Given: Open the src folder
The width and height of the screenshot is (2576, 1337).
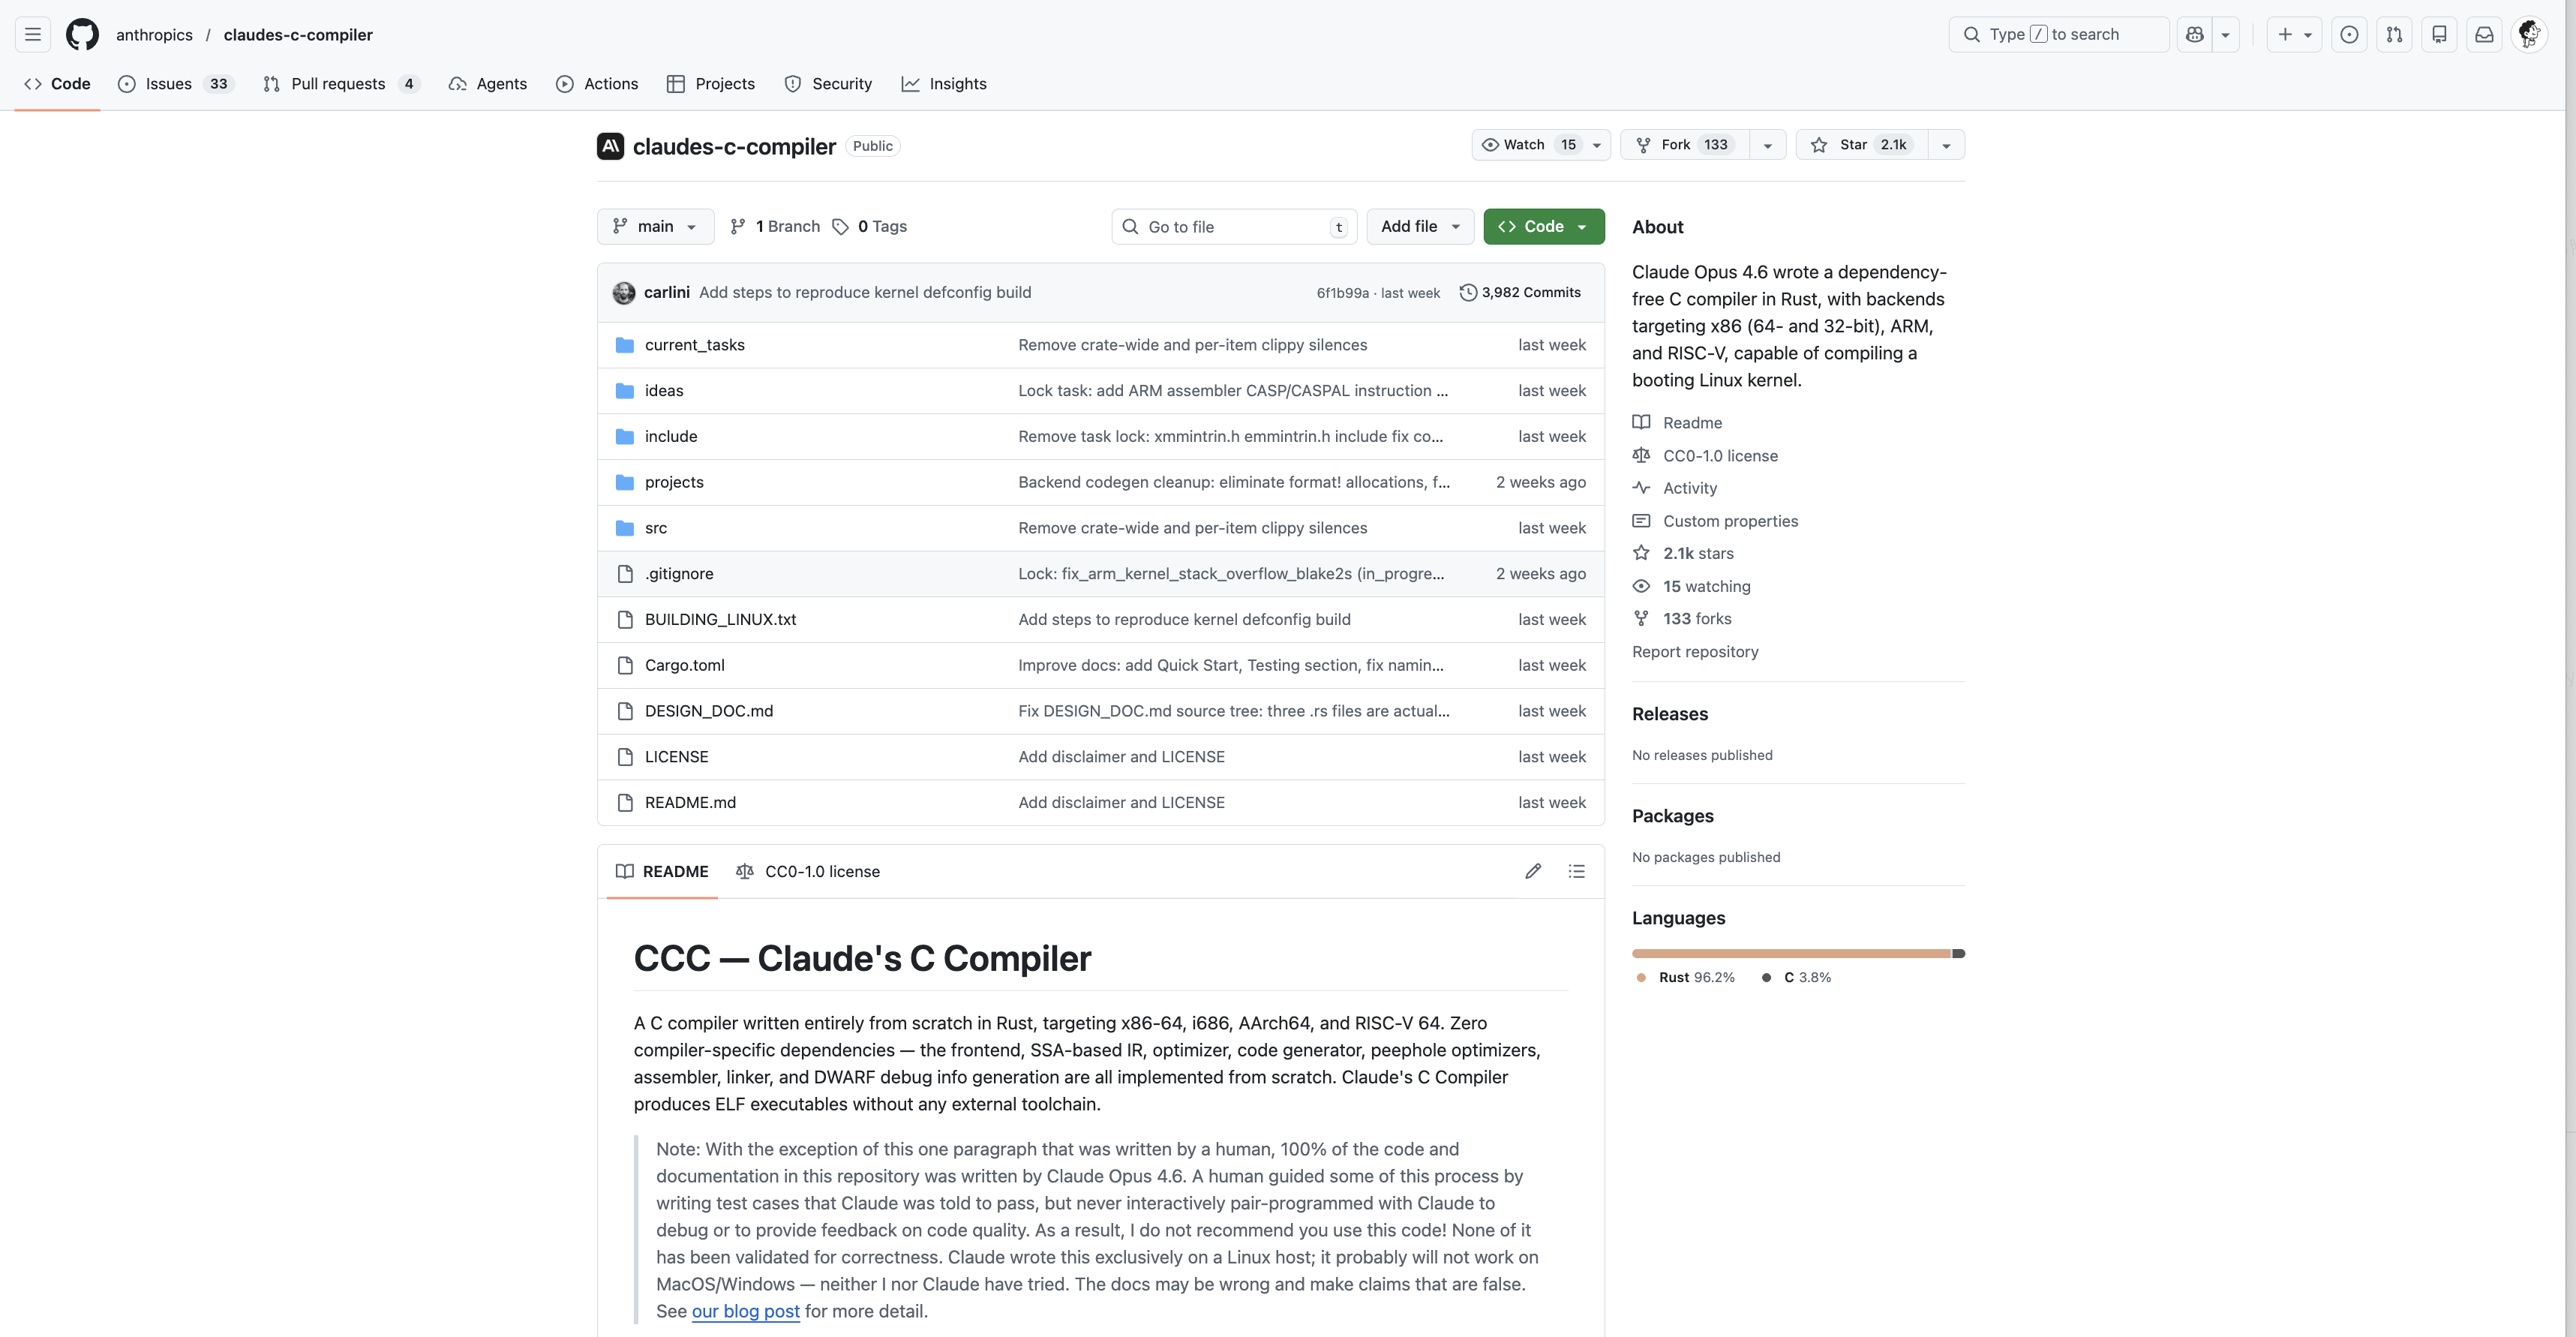Looking at the screenshot, I should (x=656, y=528).
